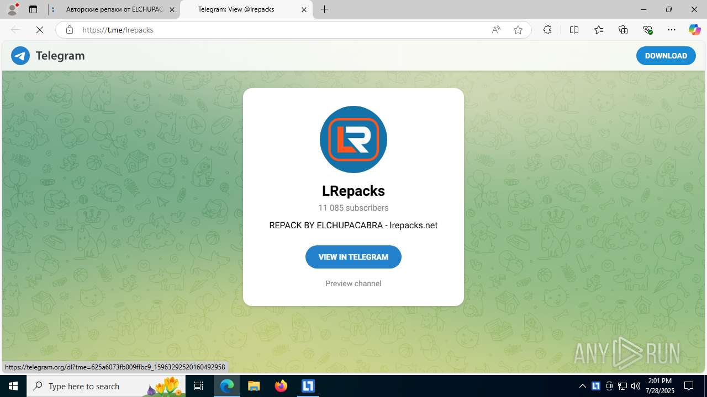The height and width of the screenshot is (397, 707).
Task: Open File Explorer from the taskbar
Action: [254, 386]
